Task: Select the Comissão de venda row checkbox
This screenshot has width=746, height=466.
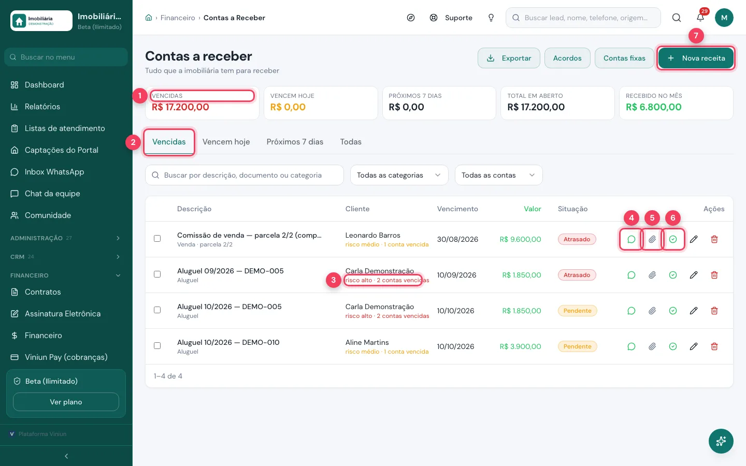Action: 157,239
